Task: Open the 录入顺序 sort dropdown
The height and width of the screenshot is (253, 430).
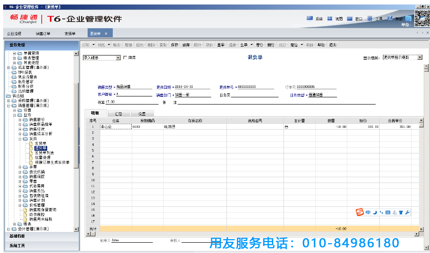Action: click(x=118, y=58)
